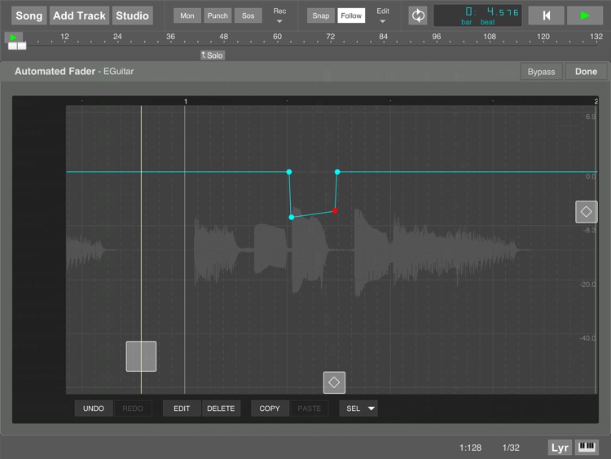Click the COPY button
The image size is (611, 459).
click(270, 408)
